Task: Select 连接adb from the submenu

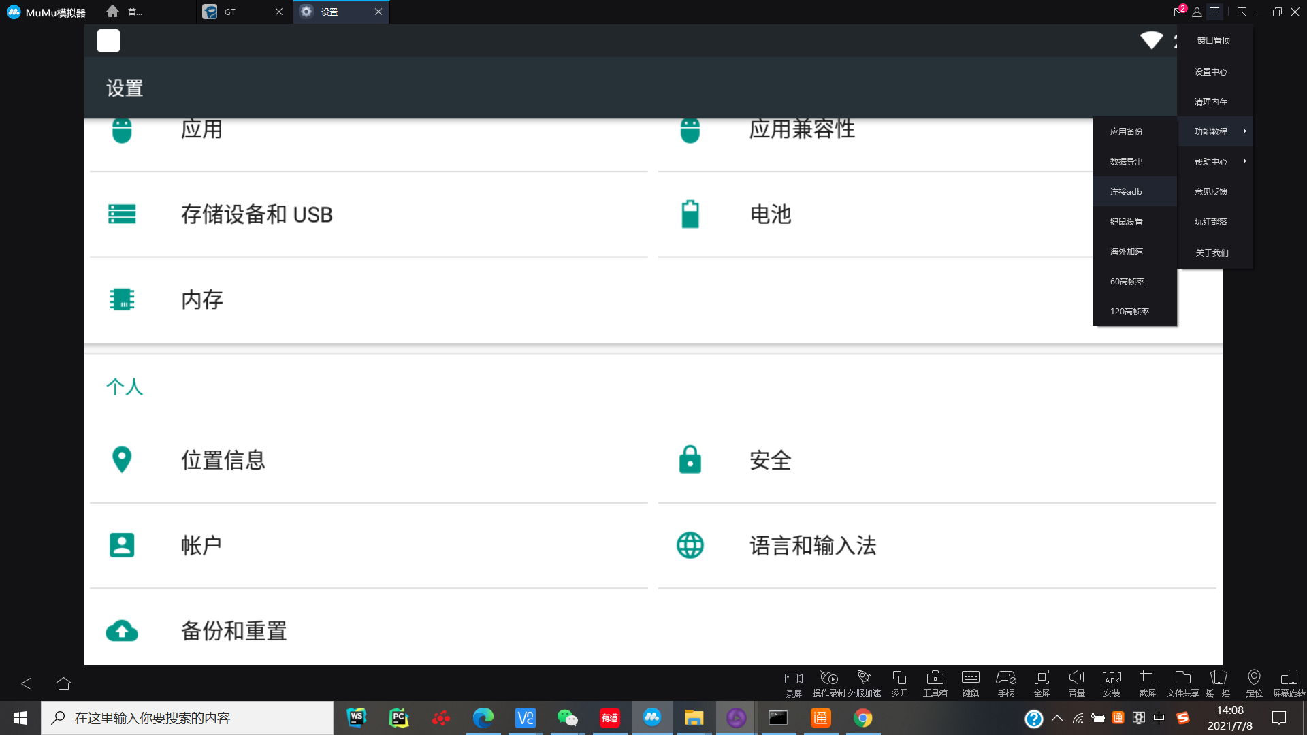Action: pyautogui.click(x=1126, y=192)
